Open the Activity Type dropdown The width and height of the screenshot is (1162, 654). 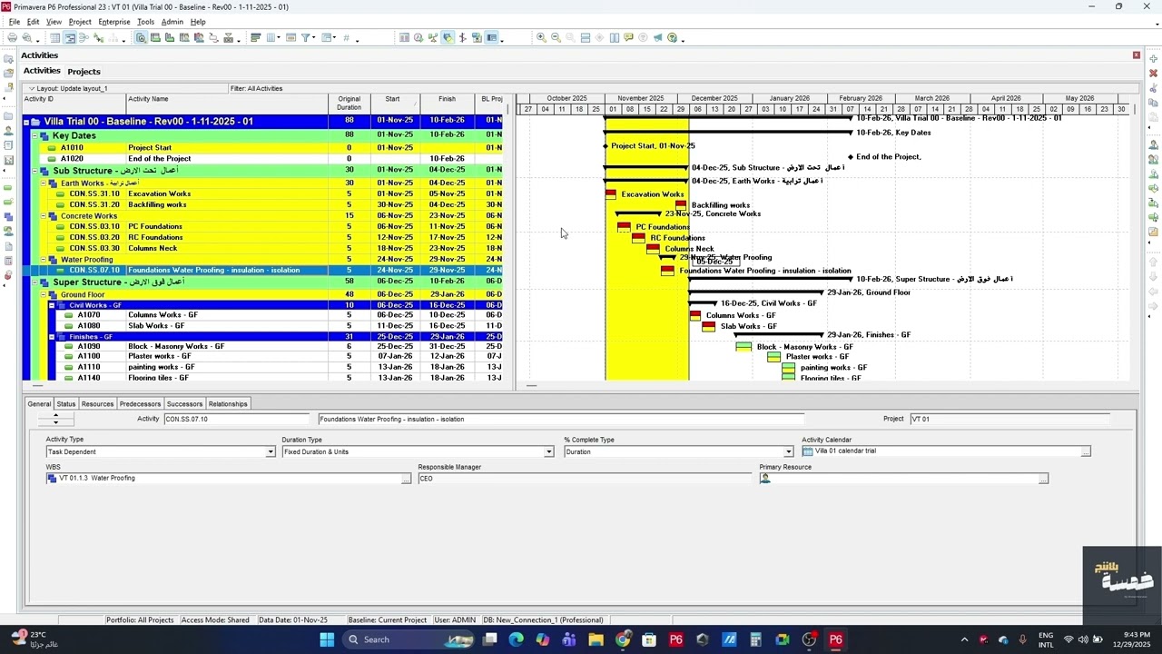point(270,451)
